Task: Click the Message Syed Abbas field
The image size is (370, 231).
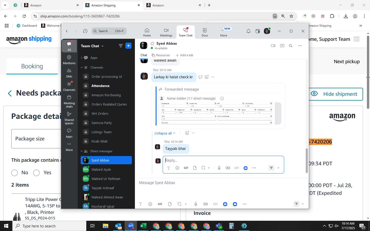Action: tap(221, 183)
